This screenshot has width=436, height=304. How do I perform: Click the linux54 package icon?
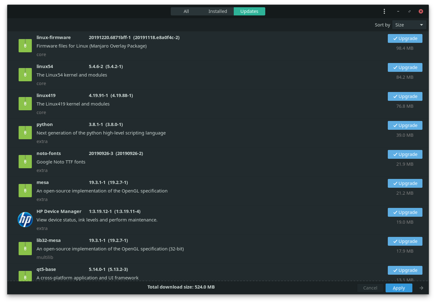pyautogui.click(x=25, y=75)
